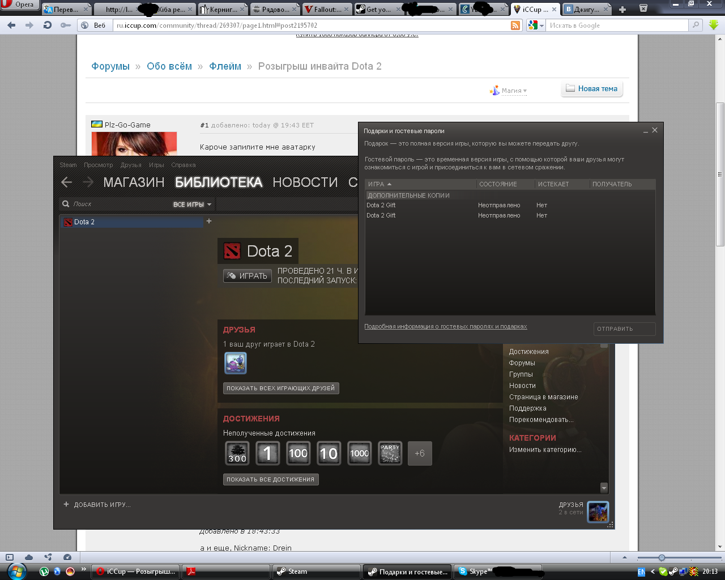Open the closed tabs trash icon in Opera
The image size is (725, 580).
pyautogui.click(x=643, y=8)
